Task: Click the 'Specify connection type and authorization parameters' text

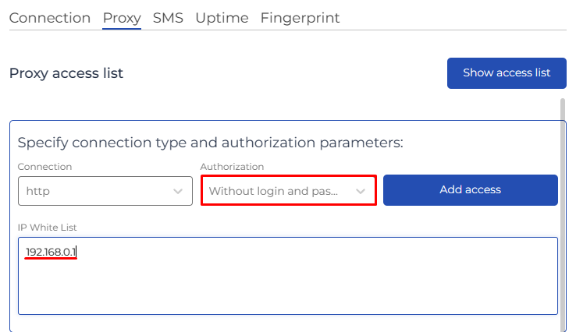Action: pos(210,143)
